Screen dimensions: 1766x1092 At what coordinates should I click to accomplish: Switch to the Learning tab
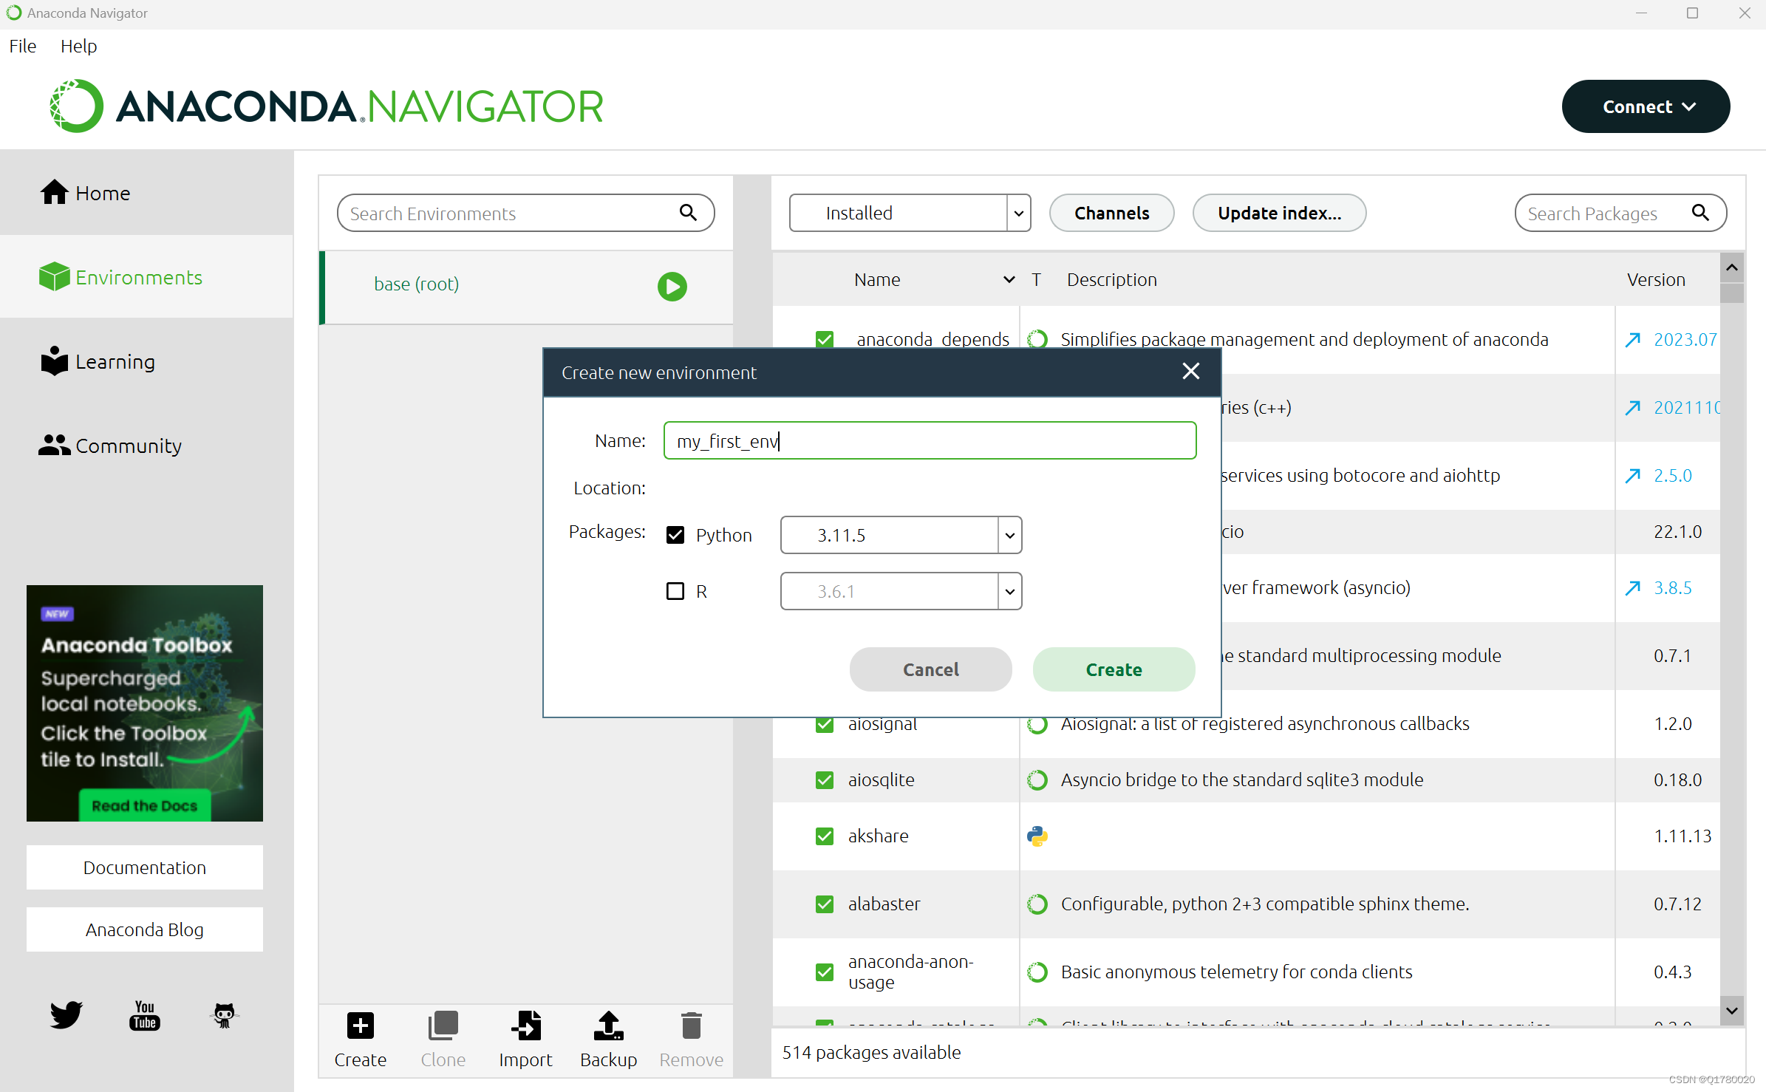tap(115, 362)
